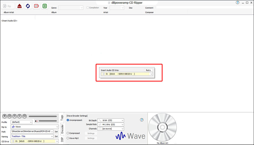This screenshot has height=145, width=254.
Task: Adjust the volume slider
Action: [x=47, y=121]
